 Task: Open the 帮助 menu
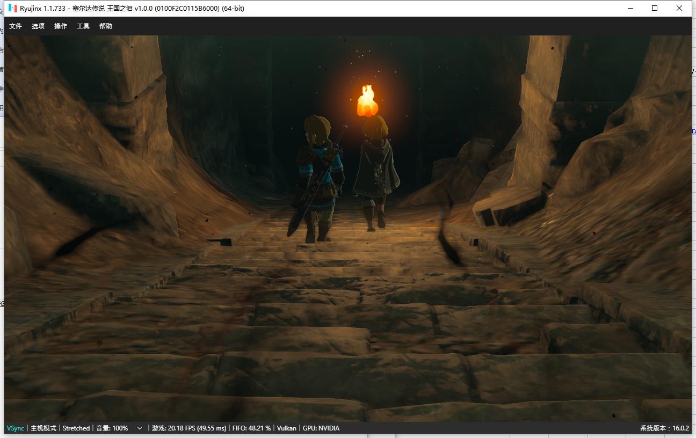click(106, 26)
